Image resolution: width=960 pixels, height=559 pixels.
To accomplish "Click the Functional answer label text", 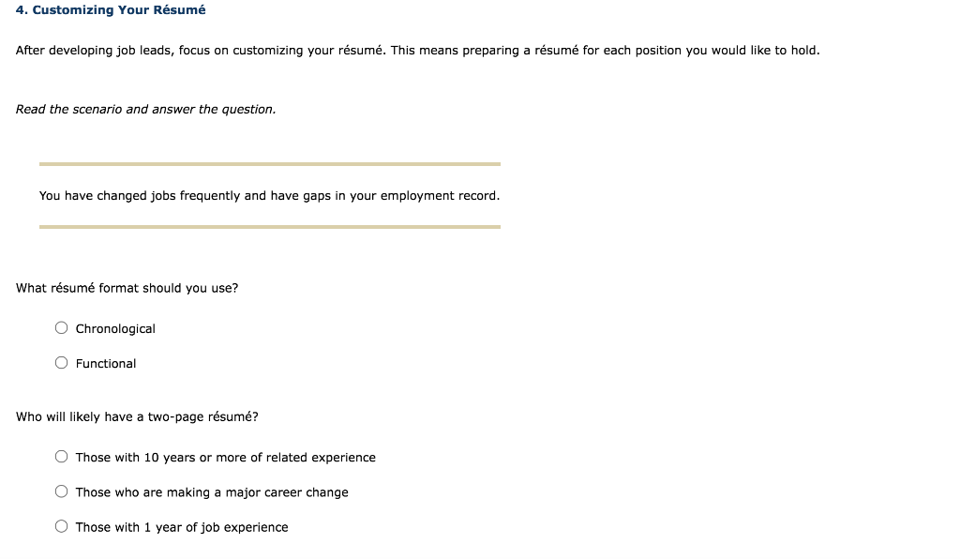I will click(x=106, y=363).
